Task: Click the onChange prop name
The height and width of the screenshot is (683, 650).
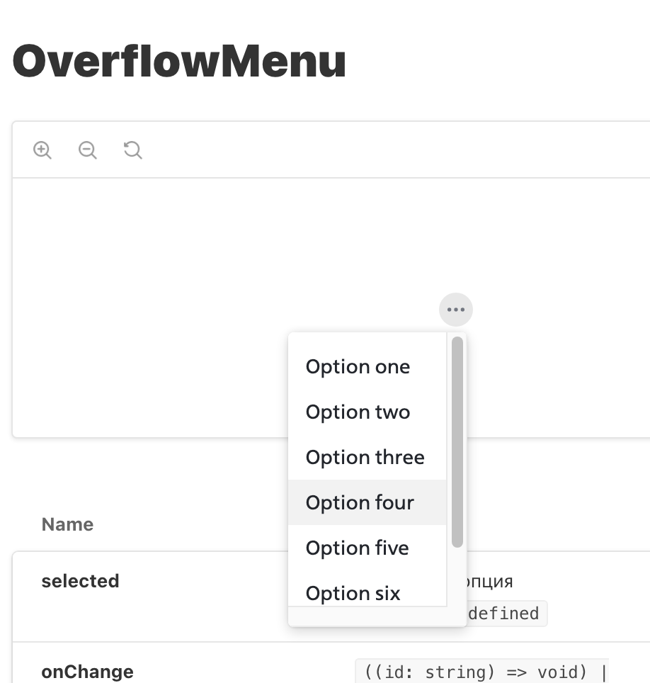Action: coord(87,671)
